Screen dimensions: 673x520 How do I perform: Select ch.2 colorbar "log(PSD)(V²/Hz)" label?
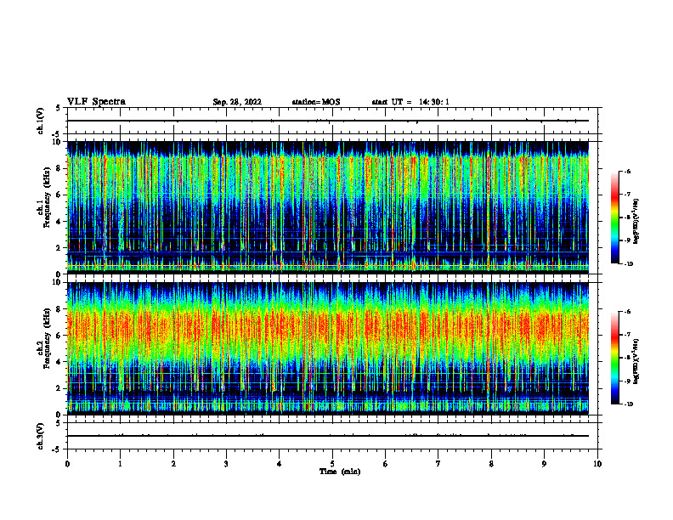click(636, 360)
